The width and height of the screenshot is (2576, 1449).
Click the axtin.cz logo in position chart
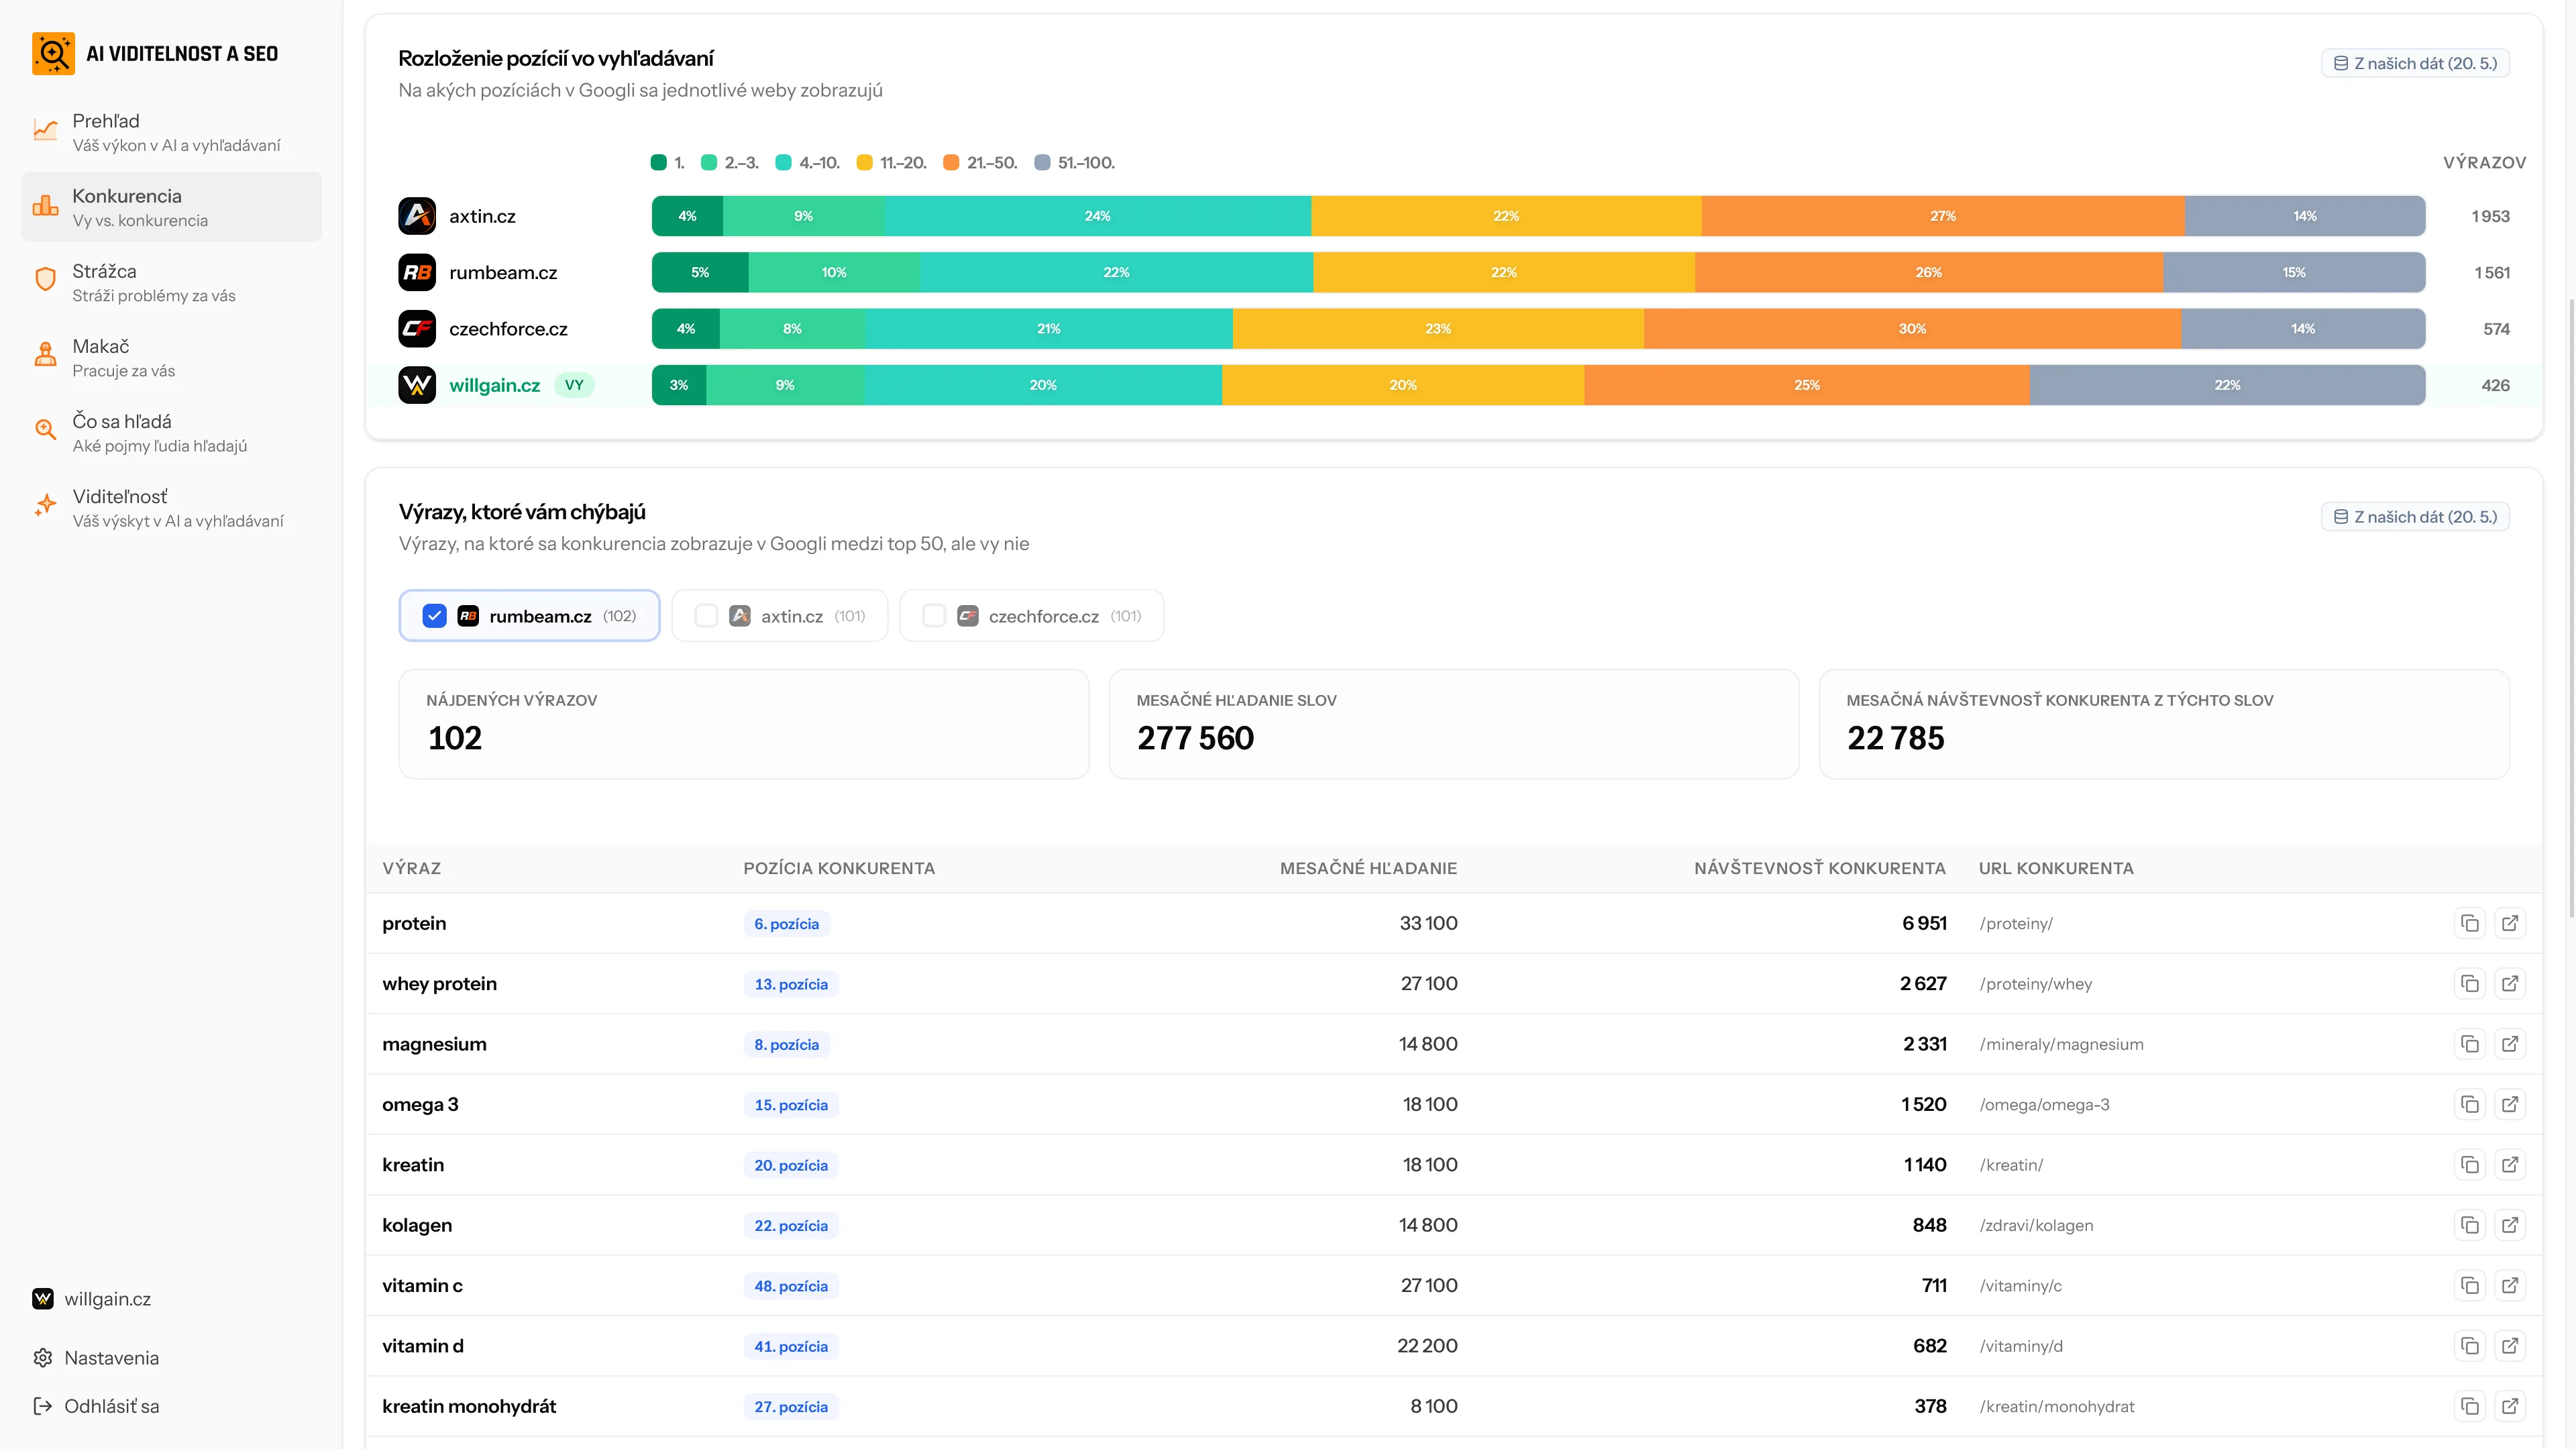coord(417,216)
